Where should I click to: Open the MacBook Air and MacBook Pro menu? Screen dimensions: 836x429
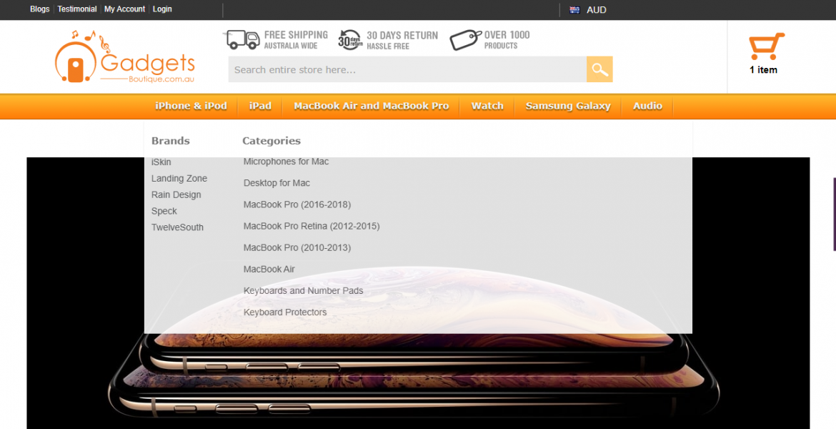point(371,106)
